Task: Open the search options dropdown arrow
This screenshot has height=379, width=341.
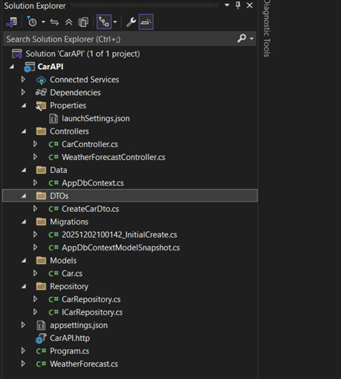Action: point(252,39)
